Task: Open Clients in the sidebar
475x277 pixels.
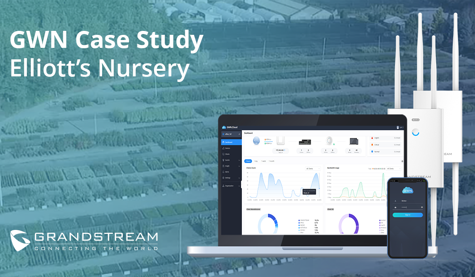Action: [231, 154]
